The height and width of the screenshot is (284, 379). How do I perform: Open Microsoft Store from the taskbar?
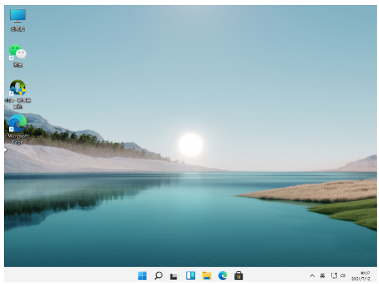point(238,275)
